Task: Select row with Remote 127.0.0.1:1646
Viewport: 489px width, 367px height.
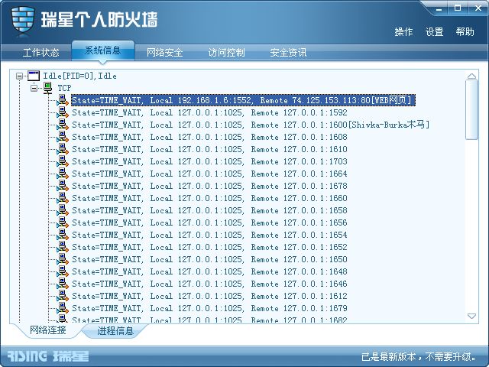Action: tap(209, 284)
